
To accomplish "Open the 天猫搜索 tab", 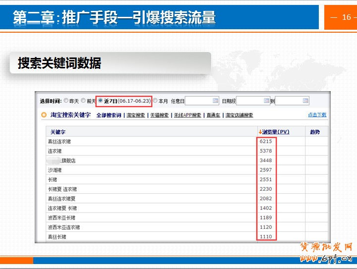I will [159, 115].
